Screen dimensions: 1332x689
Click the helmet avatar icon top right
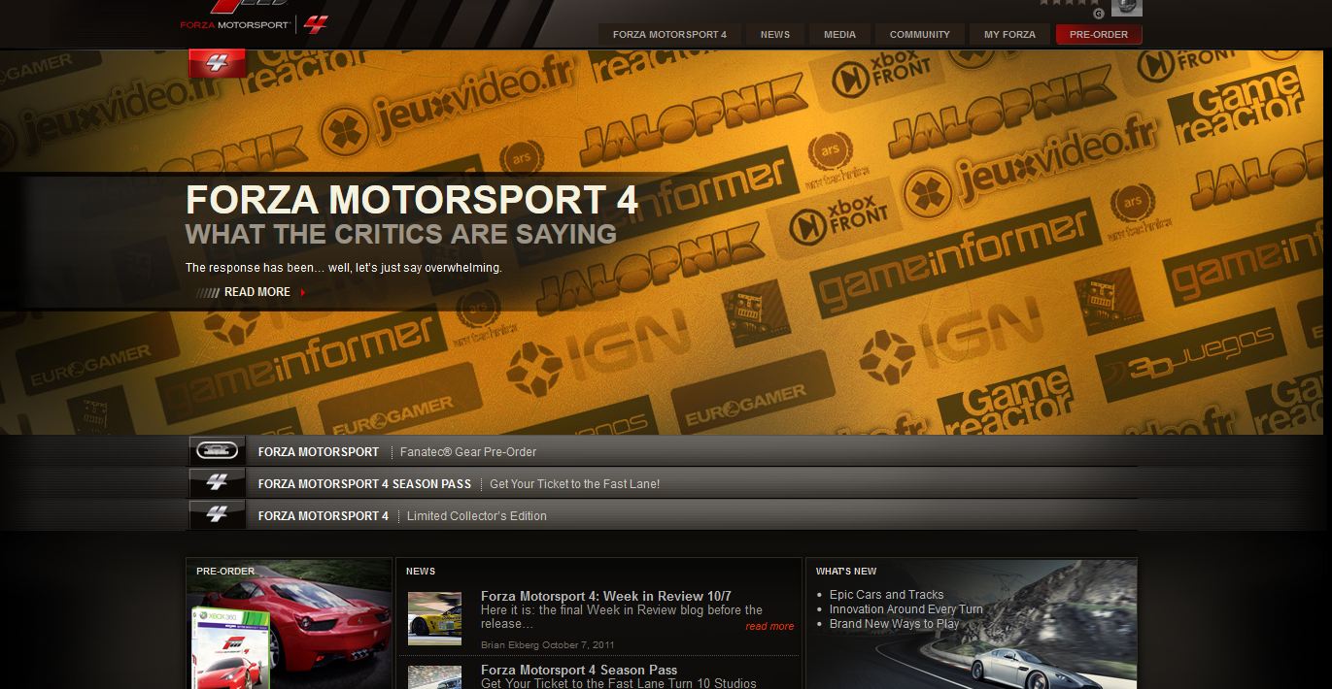click(1126, 8)
